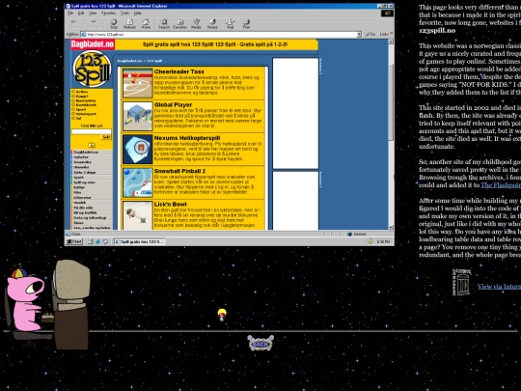Open the View menu
The width and height of the screenshot is (521, 391).
93,14
